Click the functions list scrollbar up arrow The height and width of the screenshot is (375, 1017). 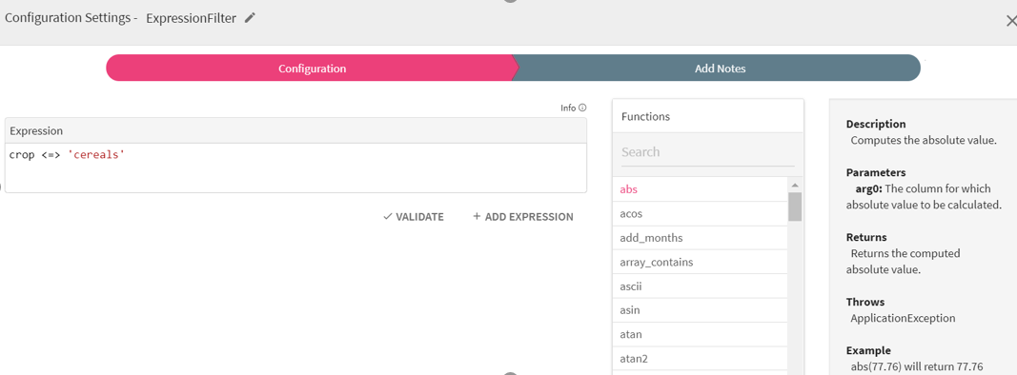(795, 186)
